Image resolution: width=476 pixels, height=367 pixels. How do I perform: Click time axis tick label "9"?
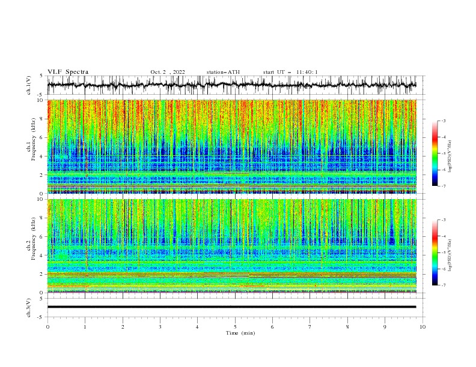click(x=385, y=327)
